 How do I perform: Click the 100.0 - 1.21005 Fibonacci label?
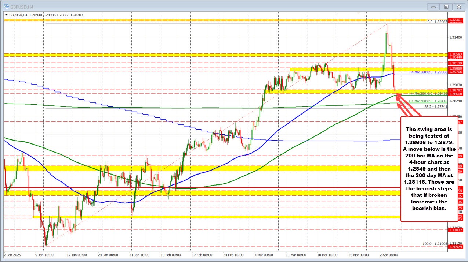click(435, 243)
